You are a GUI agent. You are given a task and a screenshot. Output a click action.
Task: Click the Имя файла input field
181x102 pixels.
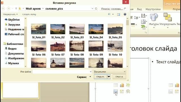[x=62, y=72]
